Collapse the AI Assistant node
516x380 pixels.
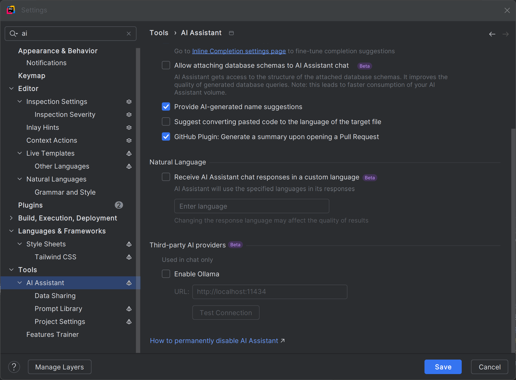point(20,283)
